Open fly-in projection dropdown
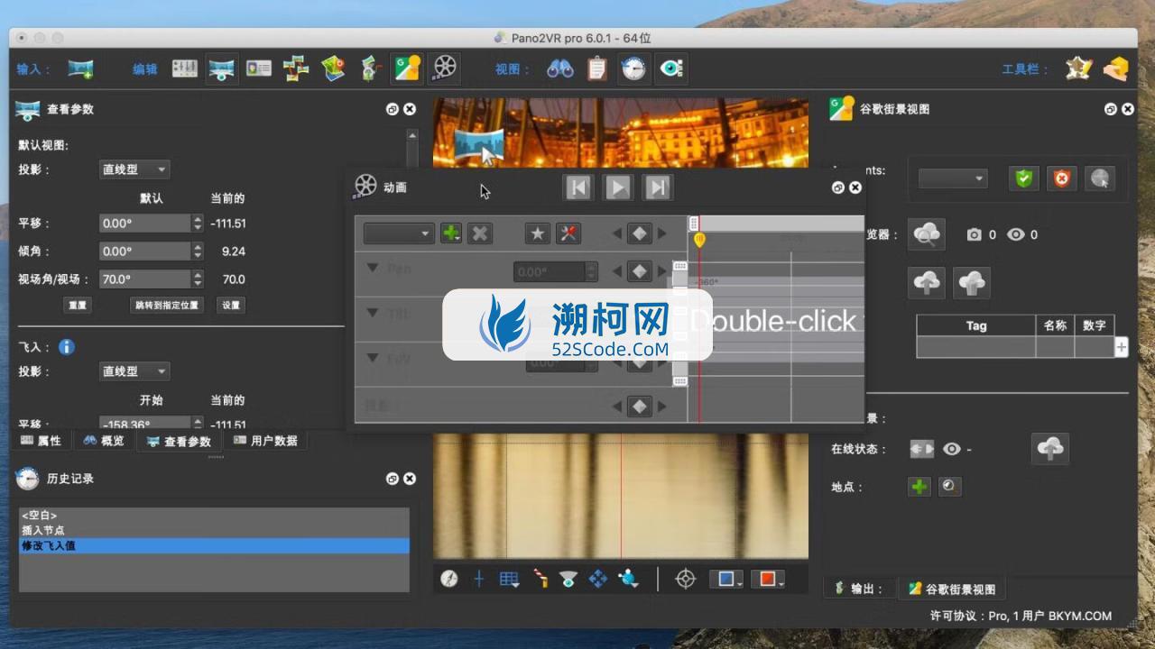The height and width of the screenshot is (649, 1155). point(134,371)
